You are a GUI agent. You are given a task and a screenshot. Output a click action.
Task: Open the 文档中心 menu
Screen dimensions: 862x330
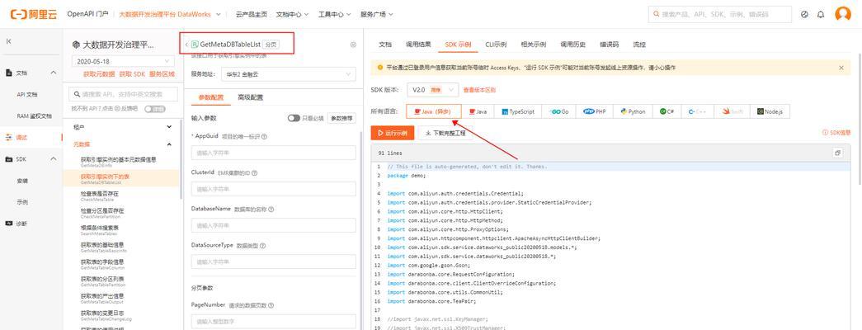292,14
